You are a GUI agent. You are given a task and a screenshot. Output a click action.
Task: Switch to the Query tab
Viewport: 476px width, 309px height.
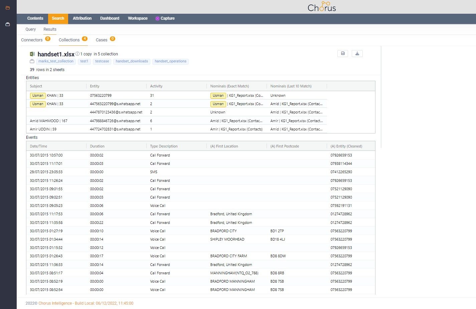click(31, 29)
